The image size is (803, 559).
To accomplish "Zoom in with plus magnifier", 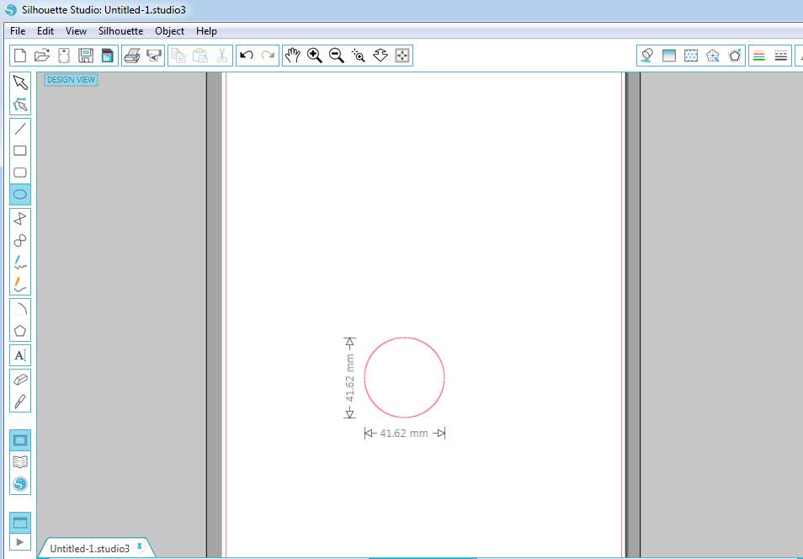I will 315,56.
